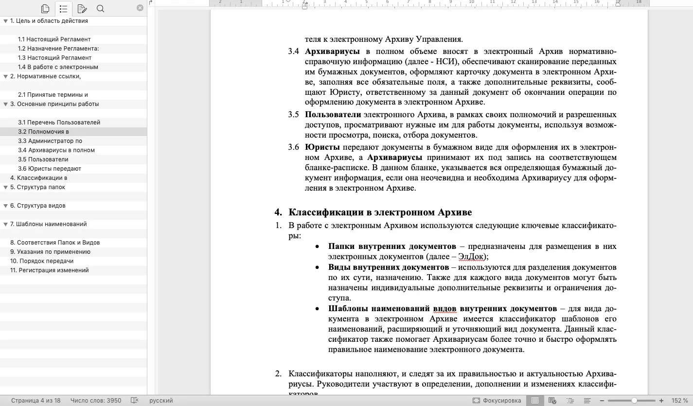Click the first-line indent marker on ruler
This screenshot has width=693, height=406.
coord(288,1)
